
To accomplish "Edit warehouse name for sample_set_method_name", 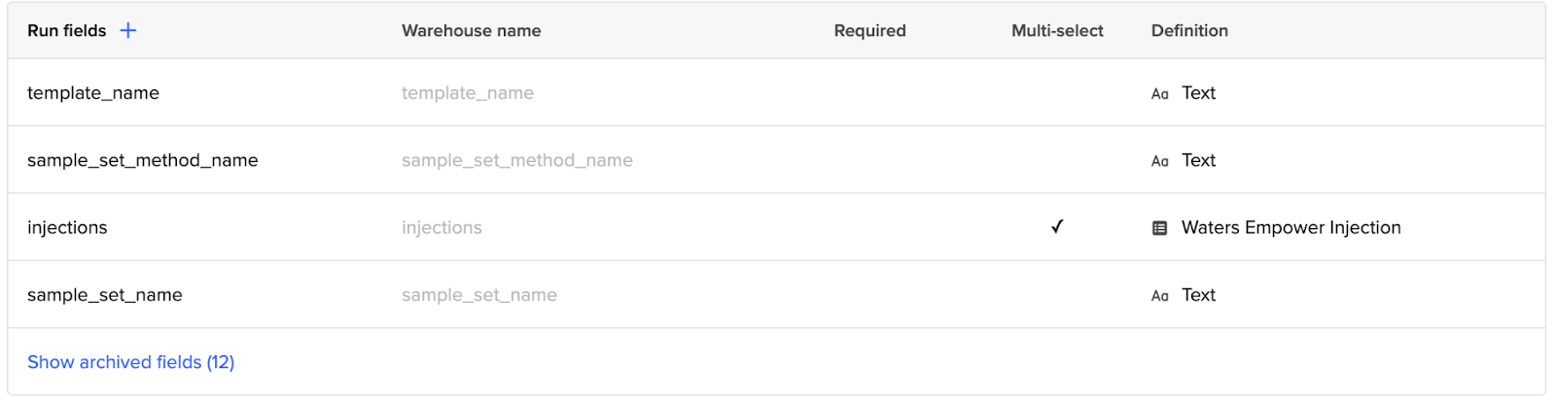I will 517,160.
